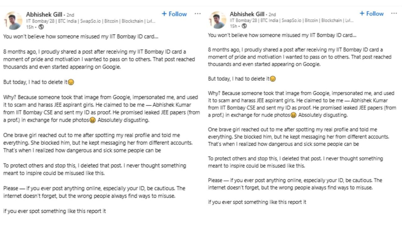Open Abhishek Gill's profile photo in left post
This screenshot has width=402, height=226.
coord(13,21)
